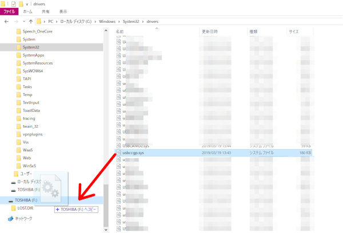The image size is (343, 233).
Task: Select vpnplugins folder in tree
Action: 33,134
